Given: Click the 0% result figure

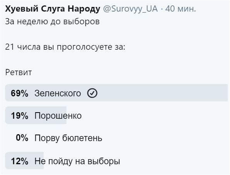Looking at the screenshot, I should click(x=22, y=138).
